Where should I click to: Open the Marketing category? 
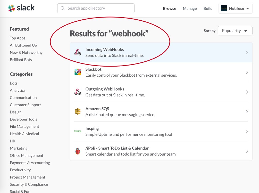[19, 148]
